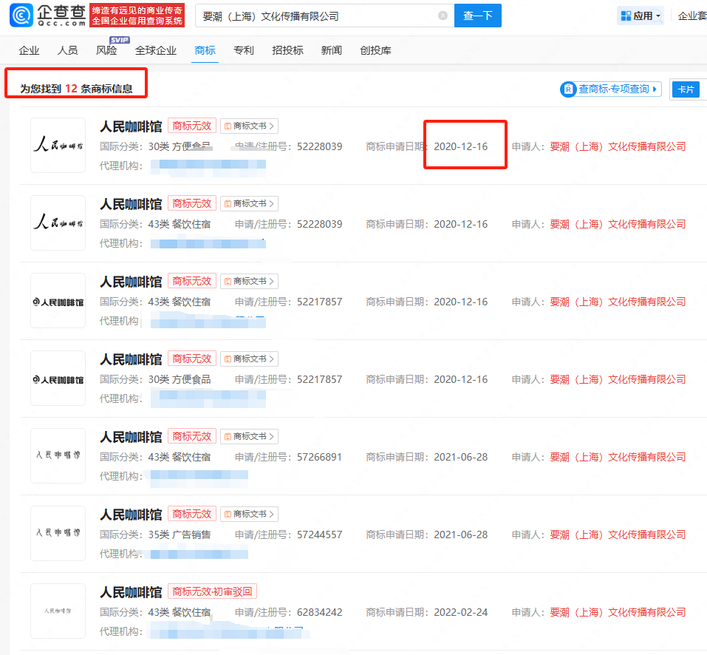
Task: Go to the 专利 tab
Action: coord(243,50)
